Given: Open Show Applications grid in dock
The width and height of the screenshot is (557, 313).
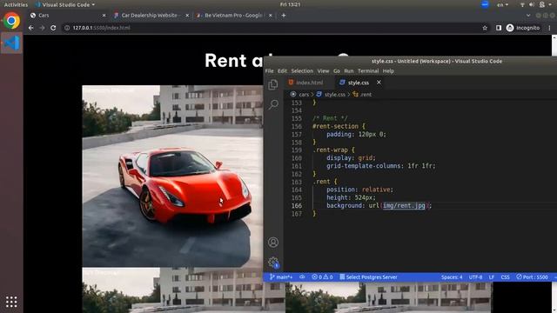Looking at the screenshot, I should pos(11,302).
